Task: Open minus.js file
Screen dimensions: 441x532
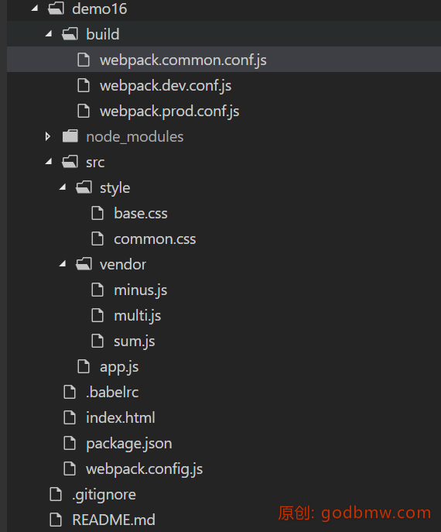Action: tap(141, 290)
